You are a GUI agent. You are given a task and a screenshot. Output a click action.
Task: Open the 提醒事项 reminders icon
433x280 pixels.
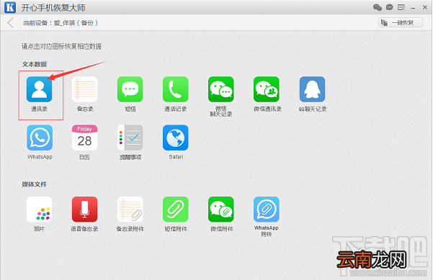[130, 137]
